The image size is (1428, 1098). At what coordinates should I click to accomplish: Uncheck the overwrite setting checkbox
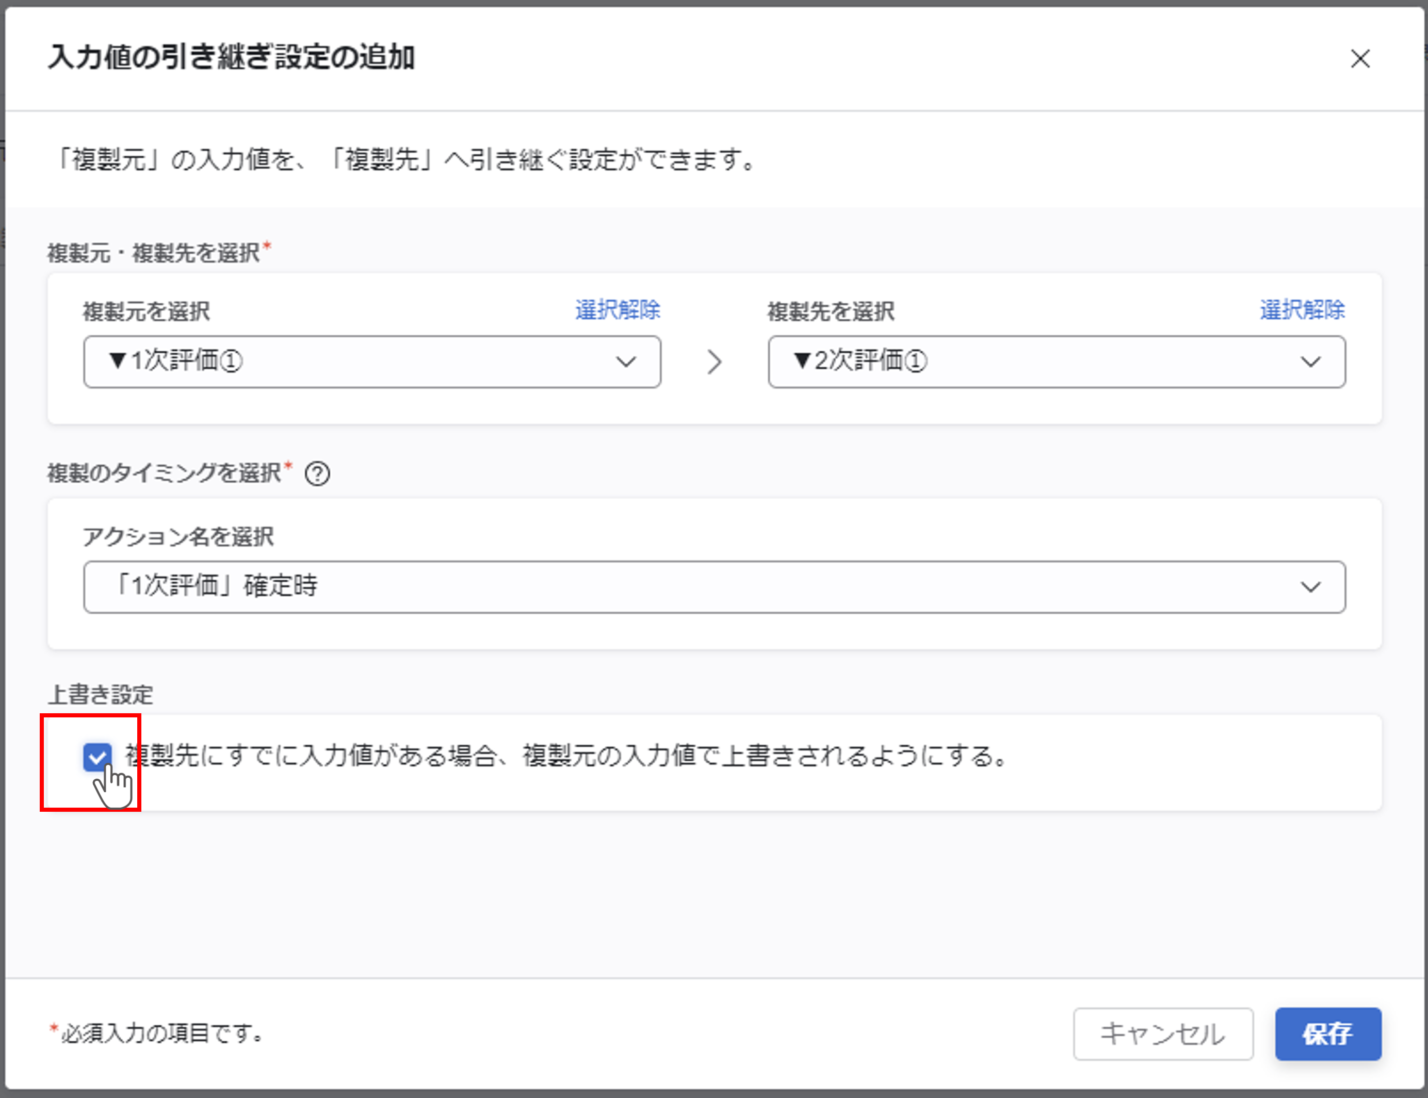click(x=98, y=757)
